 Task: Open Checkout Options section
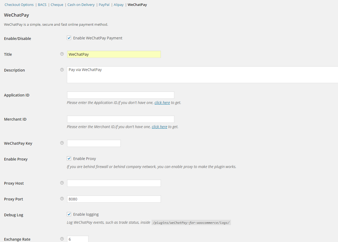point(19,5)
